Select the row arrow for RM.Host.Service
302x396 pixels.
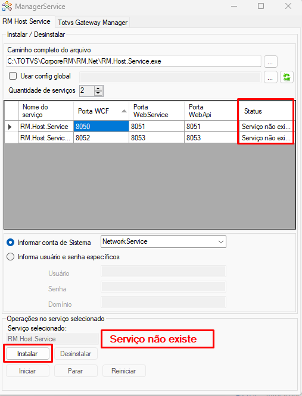click(x=10, y=127)
